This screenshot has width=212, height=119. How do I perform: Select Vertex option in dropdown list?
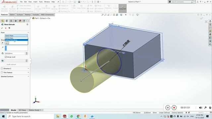pos(16,42)
